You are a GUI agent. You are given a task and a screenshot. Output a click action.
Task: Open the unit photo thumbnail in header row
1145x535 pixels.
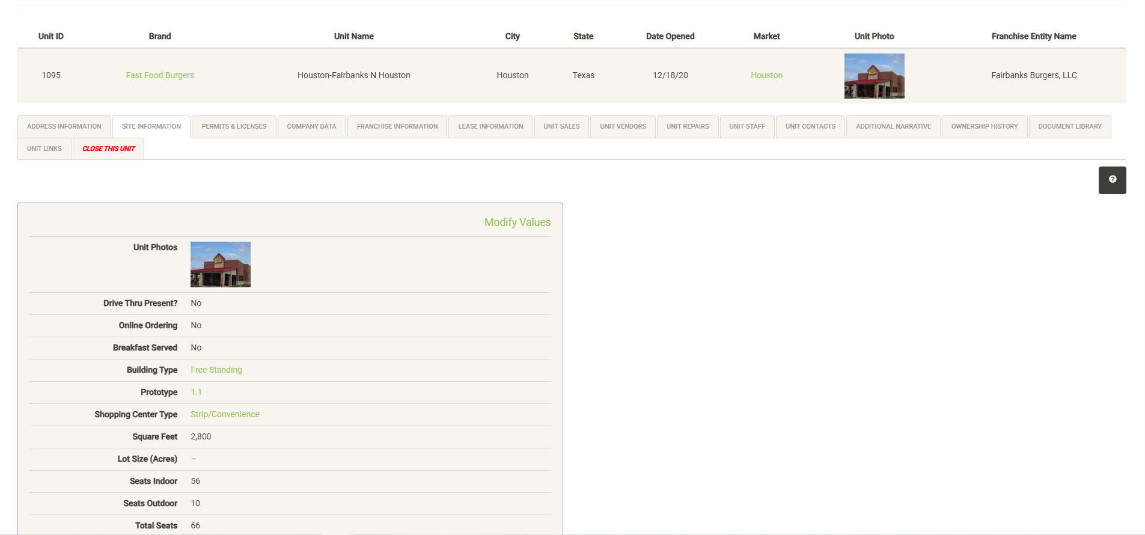coord(874,76)
